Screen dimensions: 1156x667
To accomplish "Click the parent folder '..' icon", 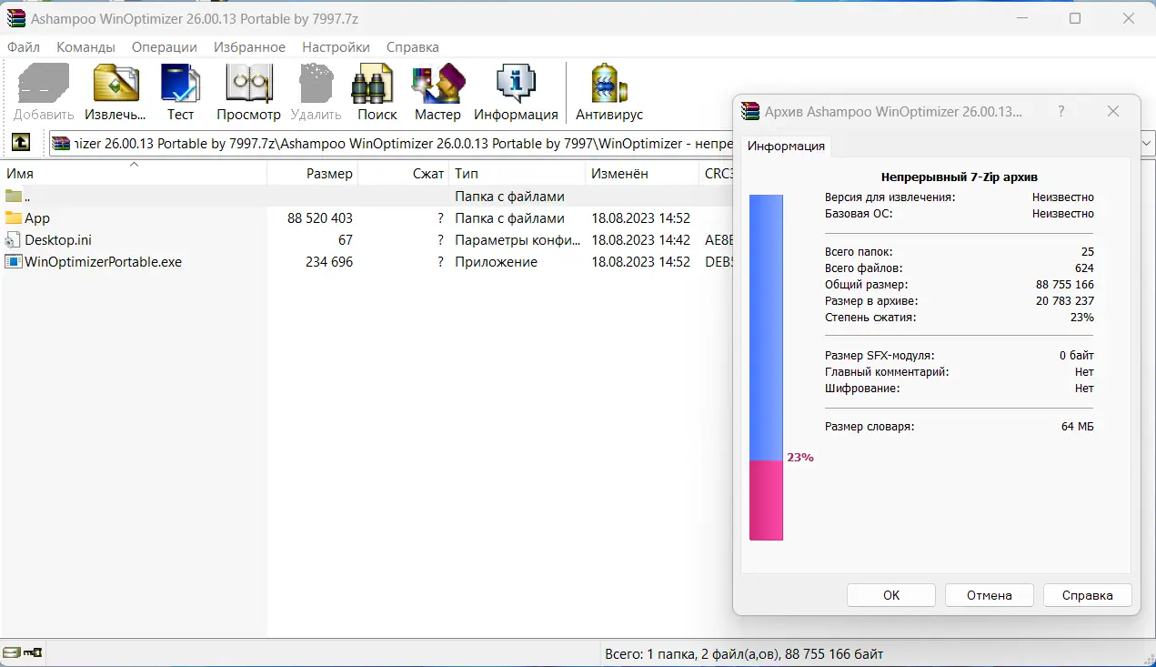I will point(13,197).
